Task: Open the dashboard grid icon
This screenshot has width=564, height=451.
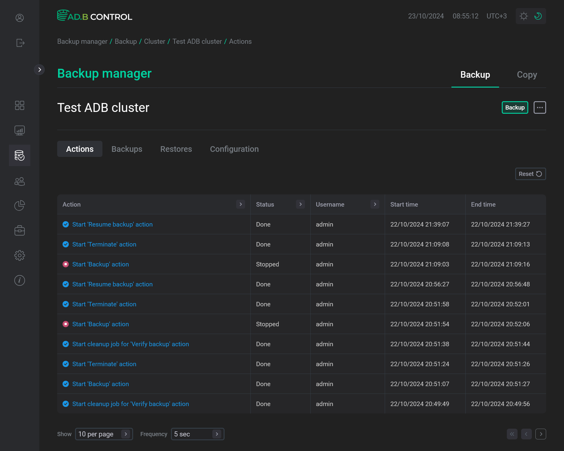Action: click(x=20, y=105)
